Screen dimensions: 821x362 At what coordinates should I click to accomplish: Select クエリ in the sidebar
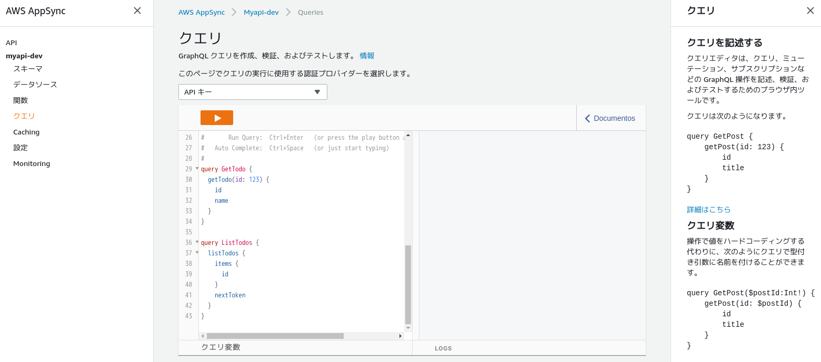coord(24,116)
